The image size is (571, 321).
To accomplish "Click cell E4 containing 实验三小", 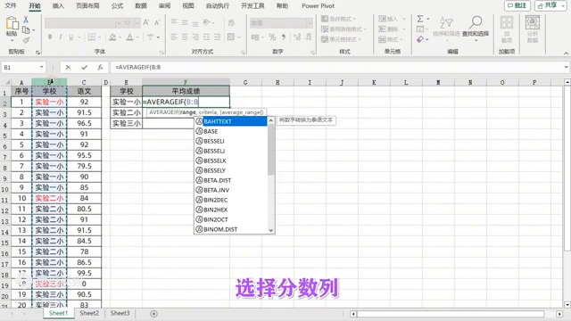I will (127, 123).
